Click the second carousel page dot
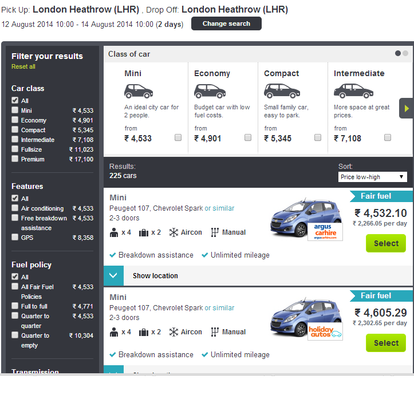The width and height of the screenshot is (414, 399). 405,53
